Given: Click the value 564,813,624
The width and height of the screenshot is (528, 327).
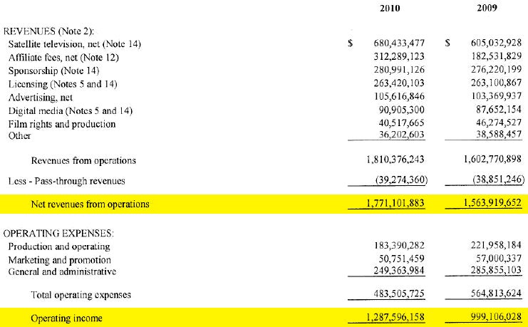Looking at the screenshot, I should (496, 294).
